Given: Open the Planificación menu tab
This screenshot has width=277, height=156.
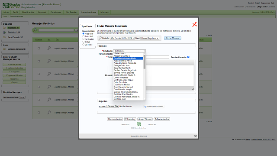Looking at the screenshot, I should pyautogui.click(x=28, y=12).
